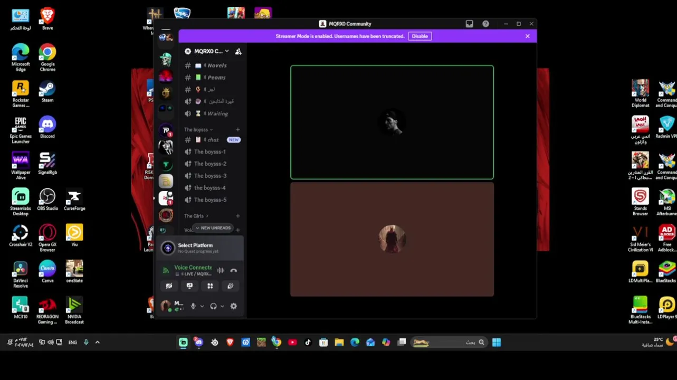
Task: Open DaVinci Resolve desktop shortcut
Action: tap(21, 274)
